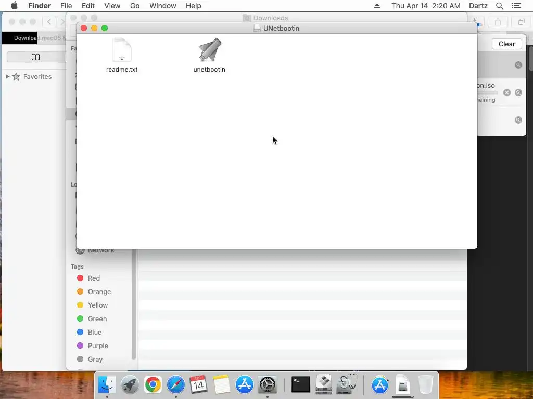Open the File menu
Screen dimensions: 533x399
coord(66,6)
